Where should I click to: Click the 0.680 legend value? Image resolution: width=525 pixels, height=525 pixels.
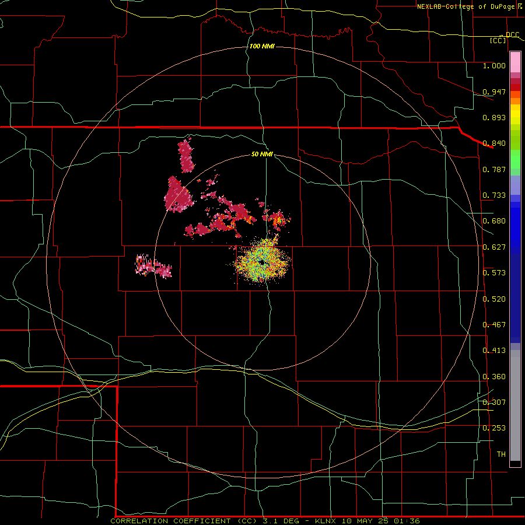[x=494, y=221]
